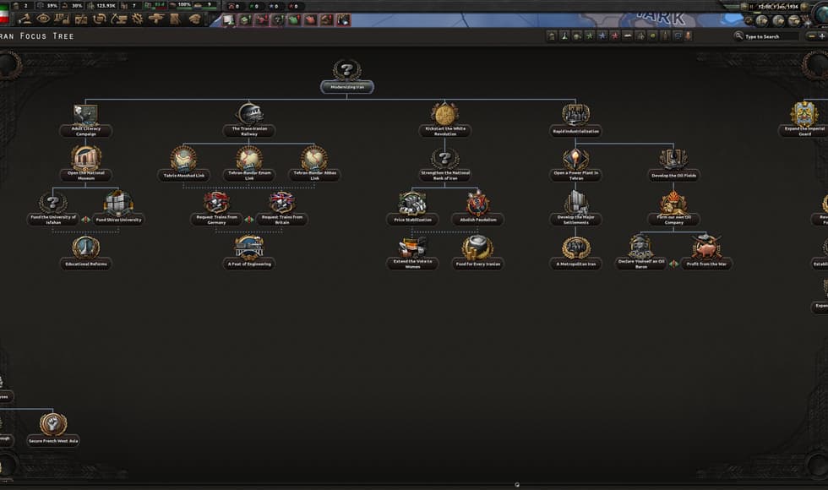Toggle the airplane focus filter
The image size is (828, 490).
[640, 35]
